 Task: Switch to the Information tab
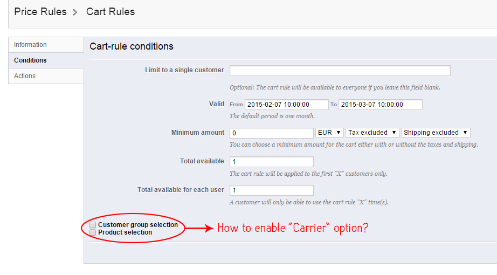coord(31,45)
